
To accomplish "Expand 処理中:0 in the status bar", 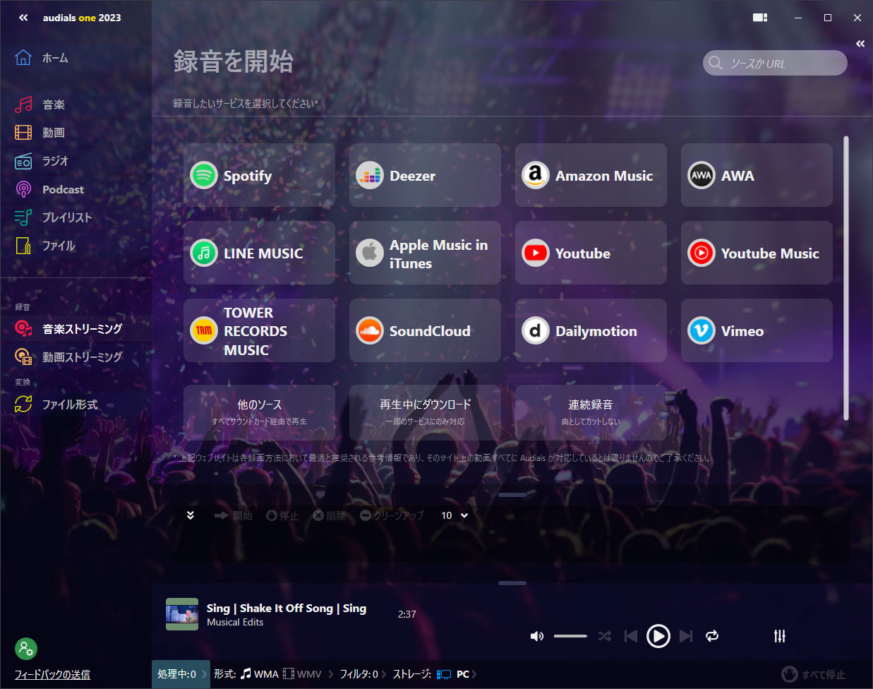I will coord(181,674).
